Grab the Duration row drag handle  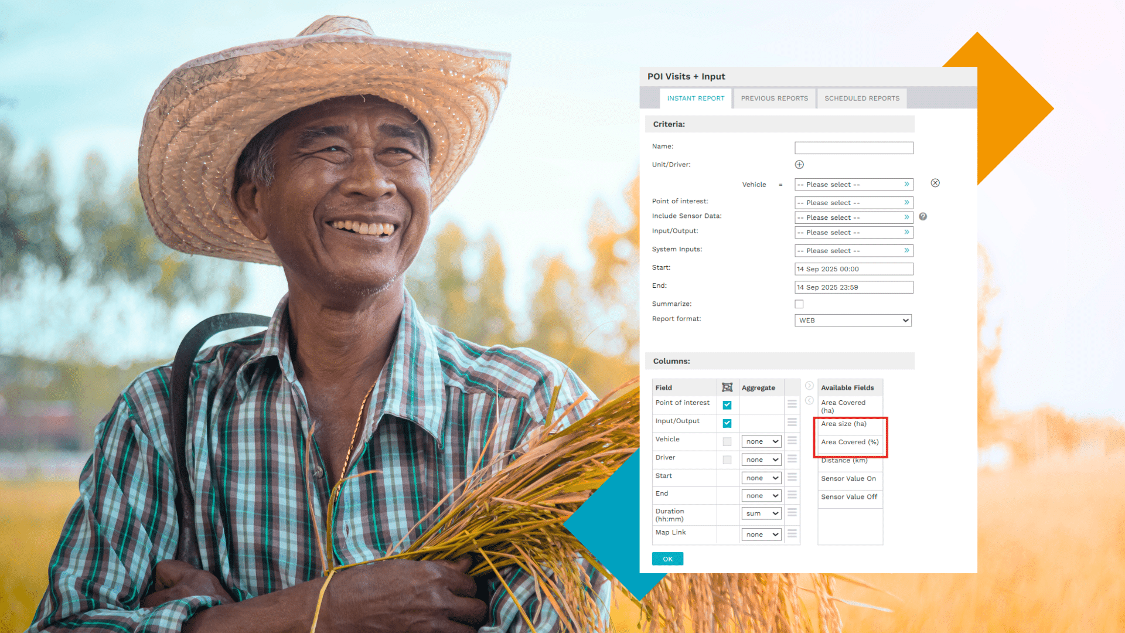tap(792, 513)
